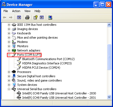Viewport: 113px width, 107px height.
Task: Click the scrollbar up arrow
Action: (x=109, y=25)
